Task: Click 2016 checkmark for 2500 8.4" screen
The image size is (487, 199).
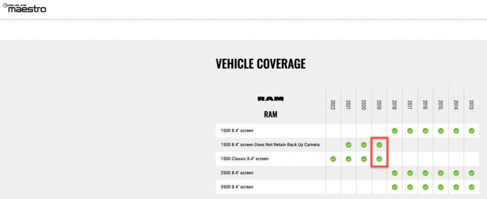Action: [x=425, y=173]
